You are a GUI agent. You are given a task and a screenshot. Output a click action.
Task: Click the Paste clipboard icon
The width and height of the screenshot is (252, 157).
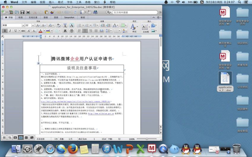(x=46, y=12)
